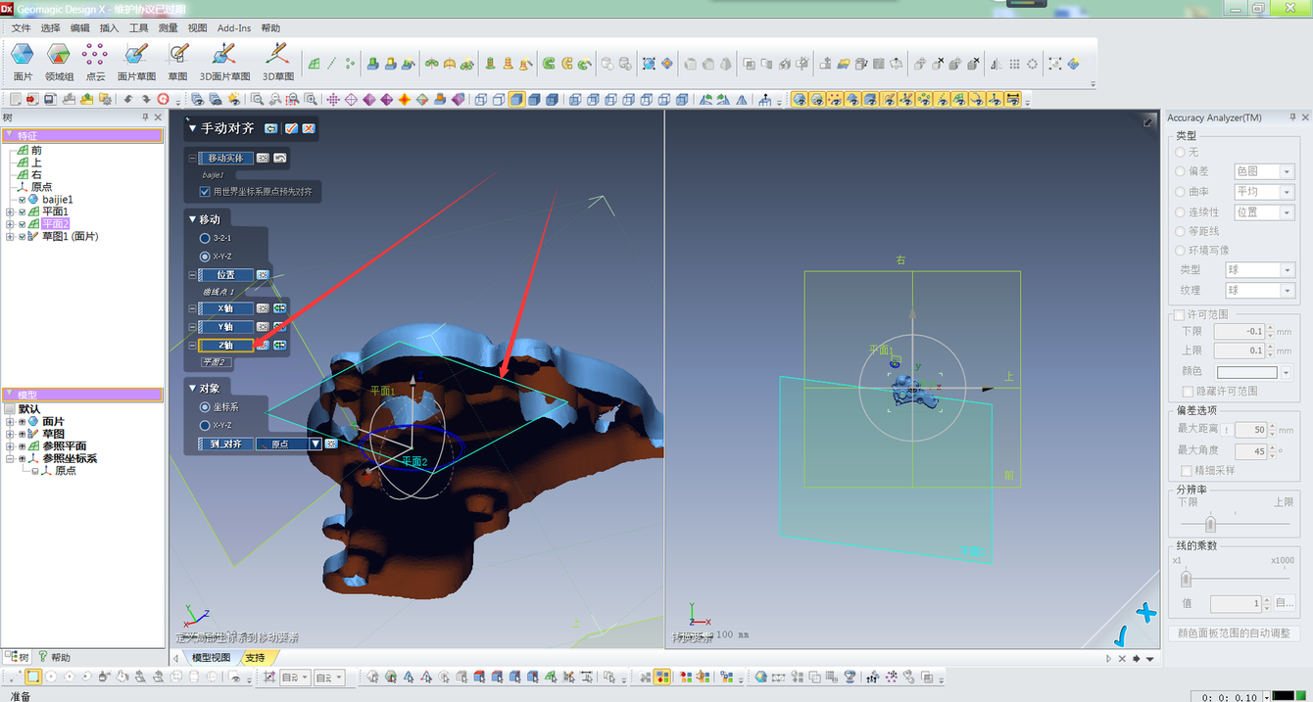Image resolution: width=1313 pixels, height=702 pixels.
Task: Switch to the 支持 tab
Action: [x=255, y=658]
